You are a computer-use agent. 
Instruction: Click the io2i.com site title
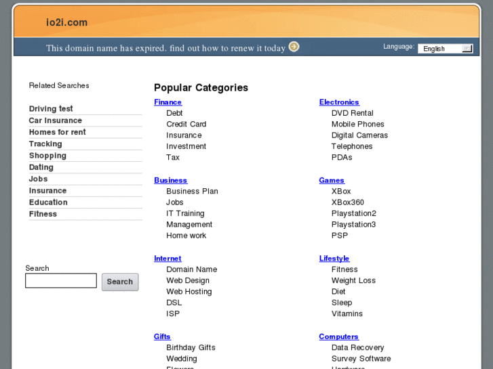pos(66,22)
